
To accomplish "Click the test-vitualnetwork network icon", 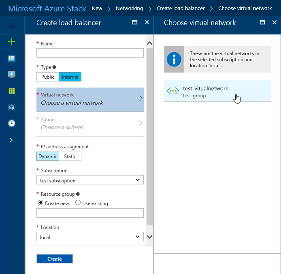I will click(173, 91).
